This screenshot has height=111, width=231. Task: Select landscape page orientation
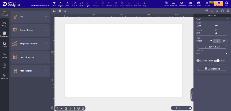(x=224, y=41)
